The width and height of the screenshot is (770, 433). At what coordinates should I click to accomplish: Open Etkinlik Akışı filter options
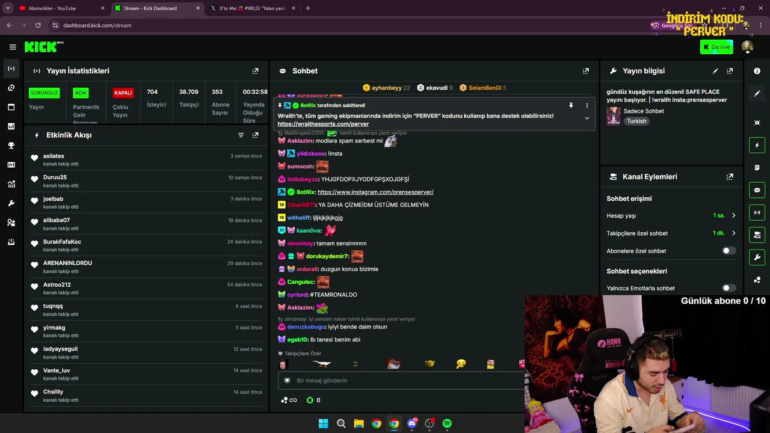point(241,135)
